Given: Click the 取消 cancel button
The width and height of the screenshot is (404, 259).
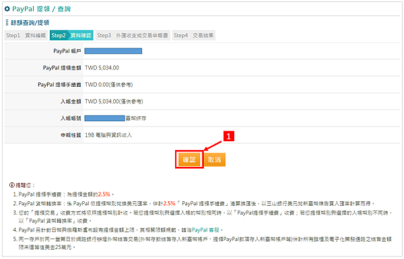Looking at the screenshot, I should coord(214,160).
